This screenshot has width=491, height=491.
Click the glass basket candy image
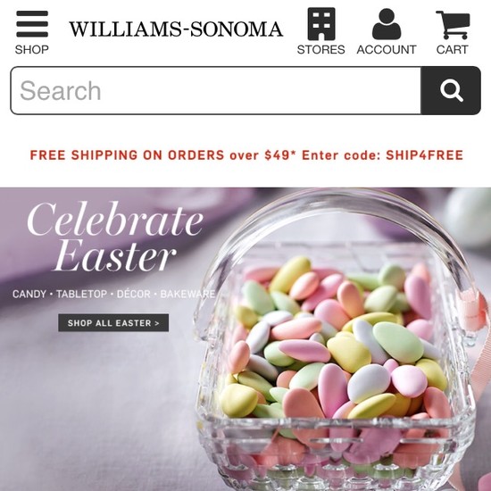pos(337,340)
